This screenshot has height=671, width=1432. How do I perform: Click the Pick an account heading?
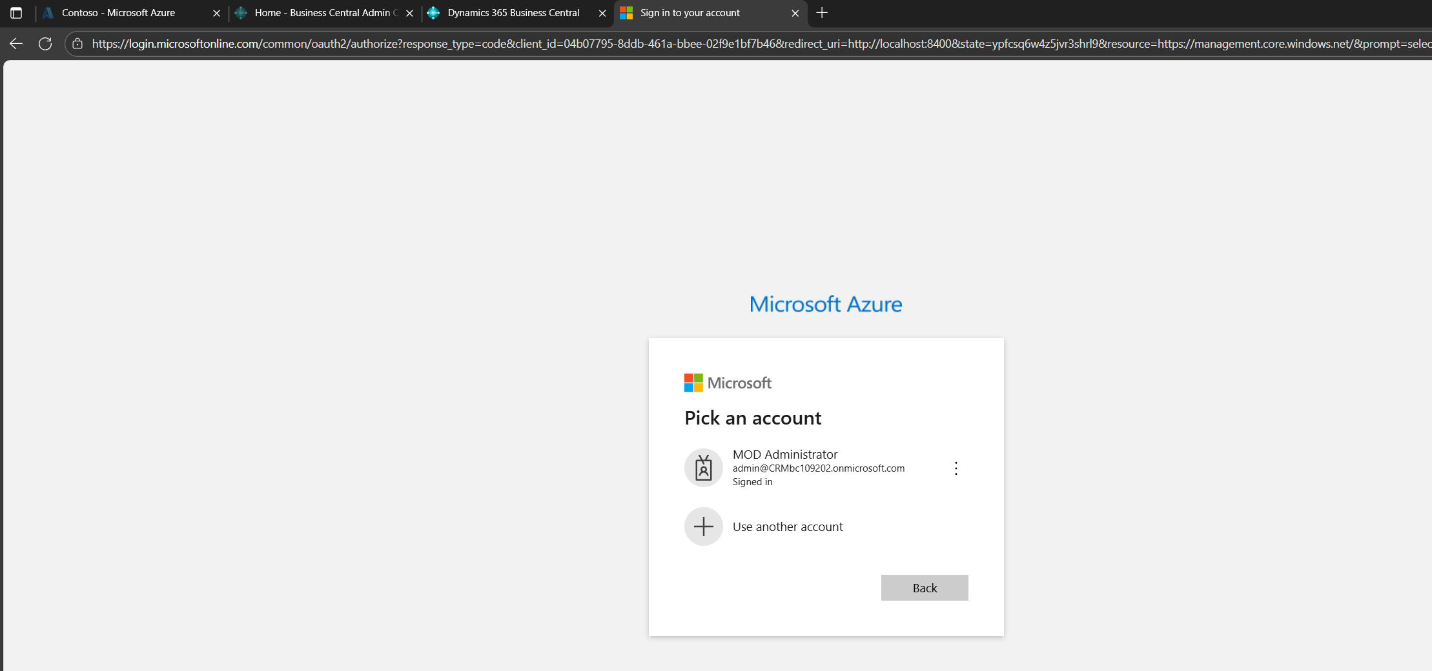(x=753, y=418)
